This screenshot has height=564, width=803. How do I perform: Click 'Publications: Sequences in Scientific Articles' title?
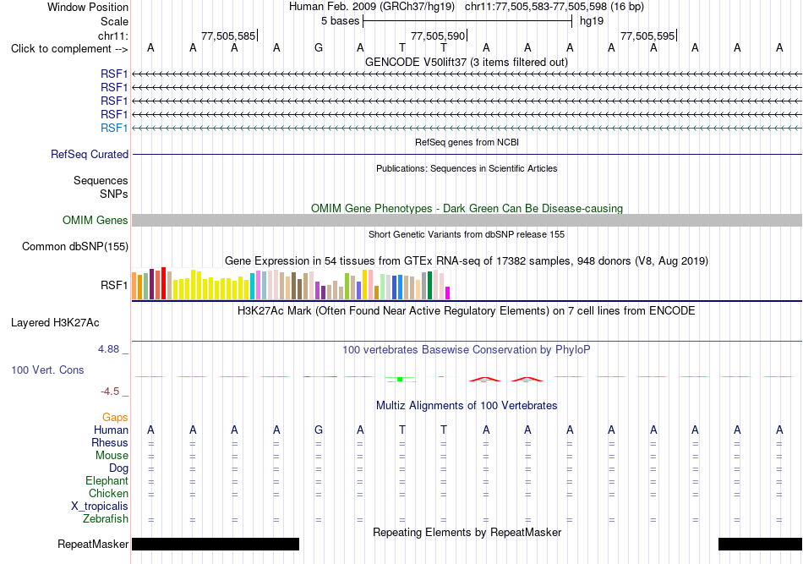[467, 168]
